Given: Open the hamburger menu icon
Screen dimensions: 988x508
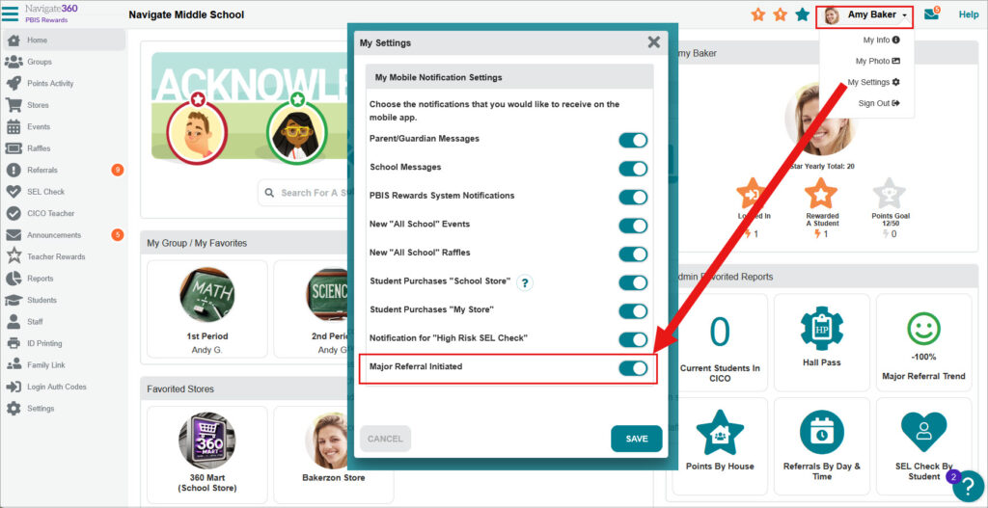Looking at the screenshot, I should point(11,13).
